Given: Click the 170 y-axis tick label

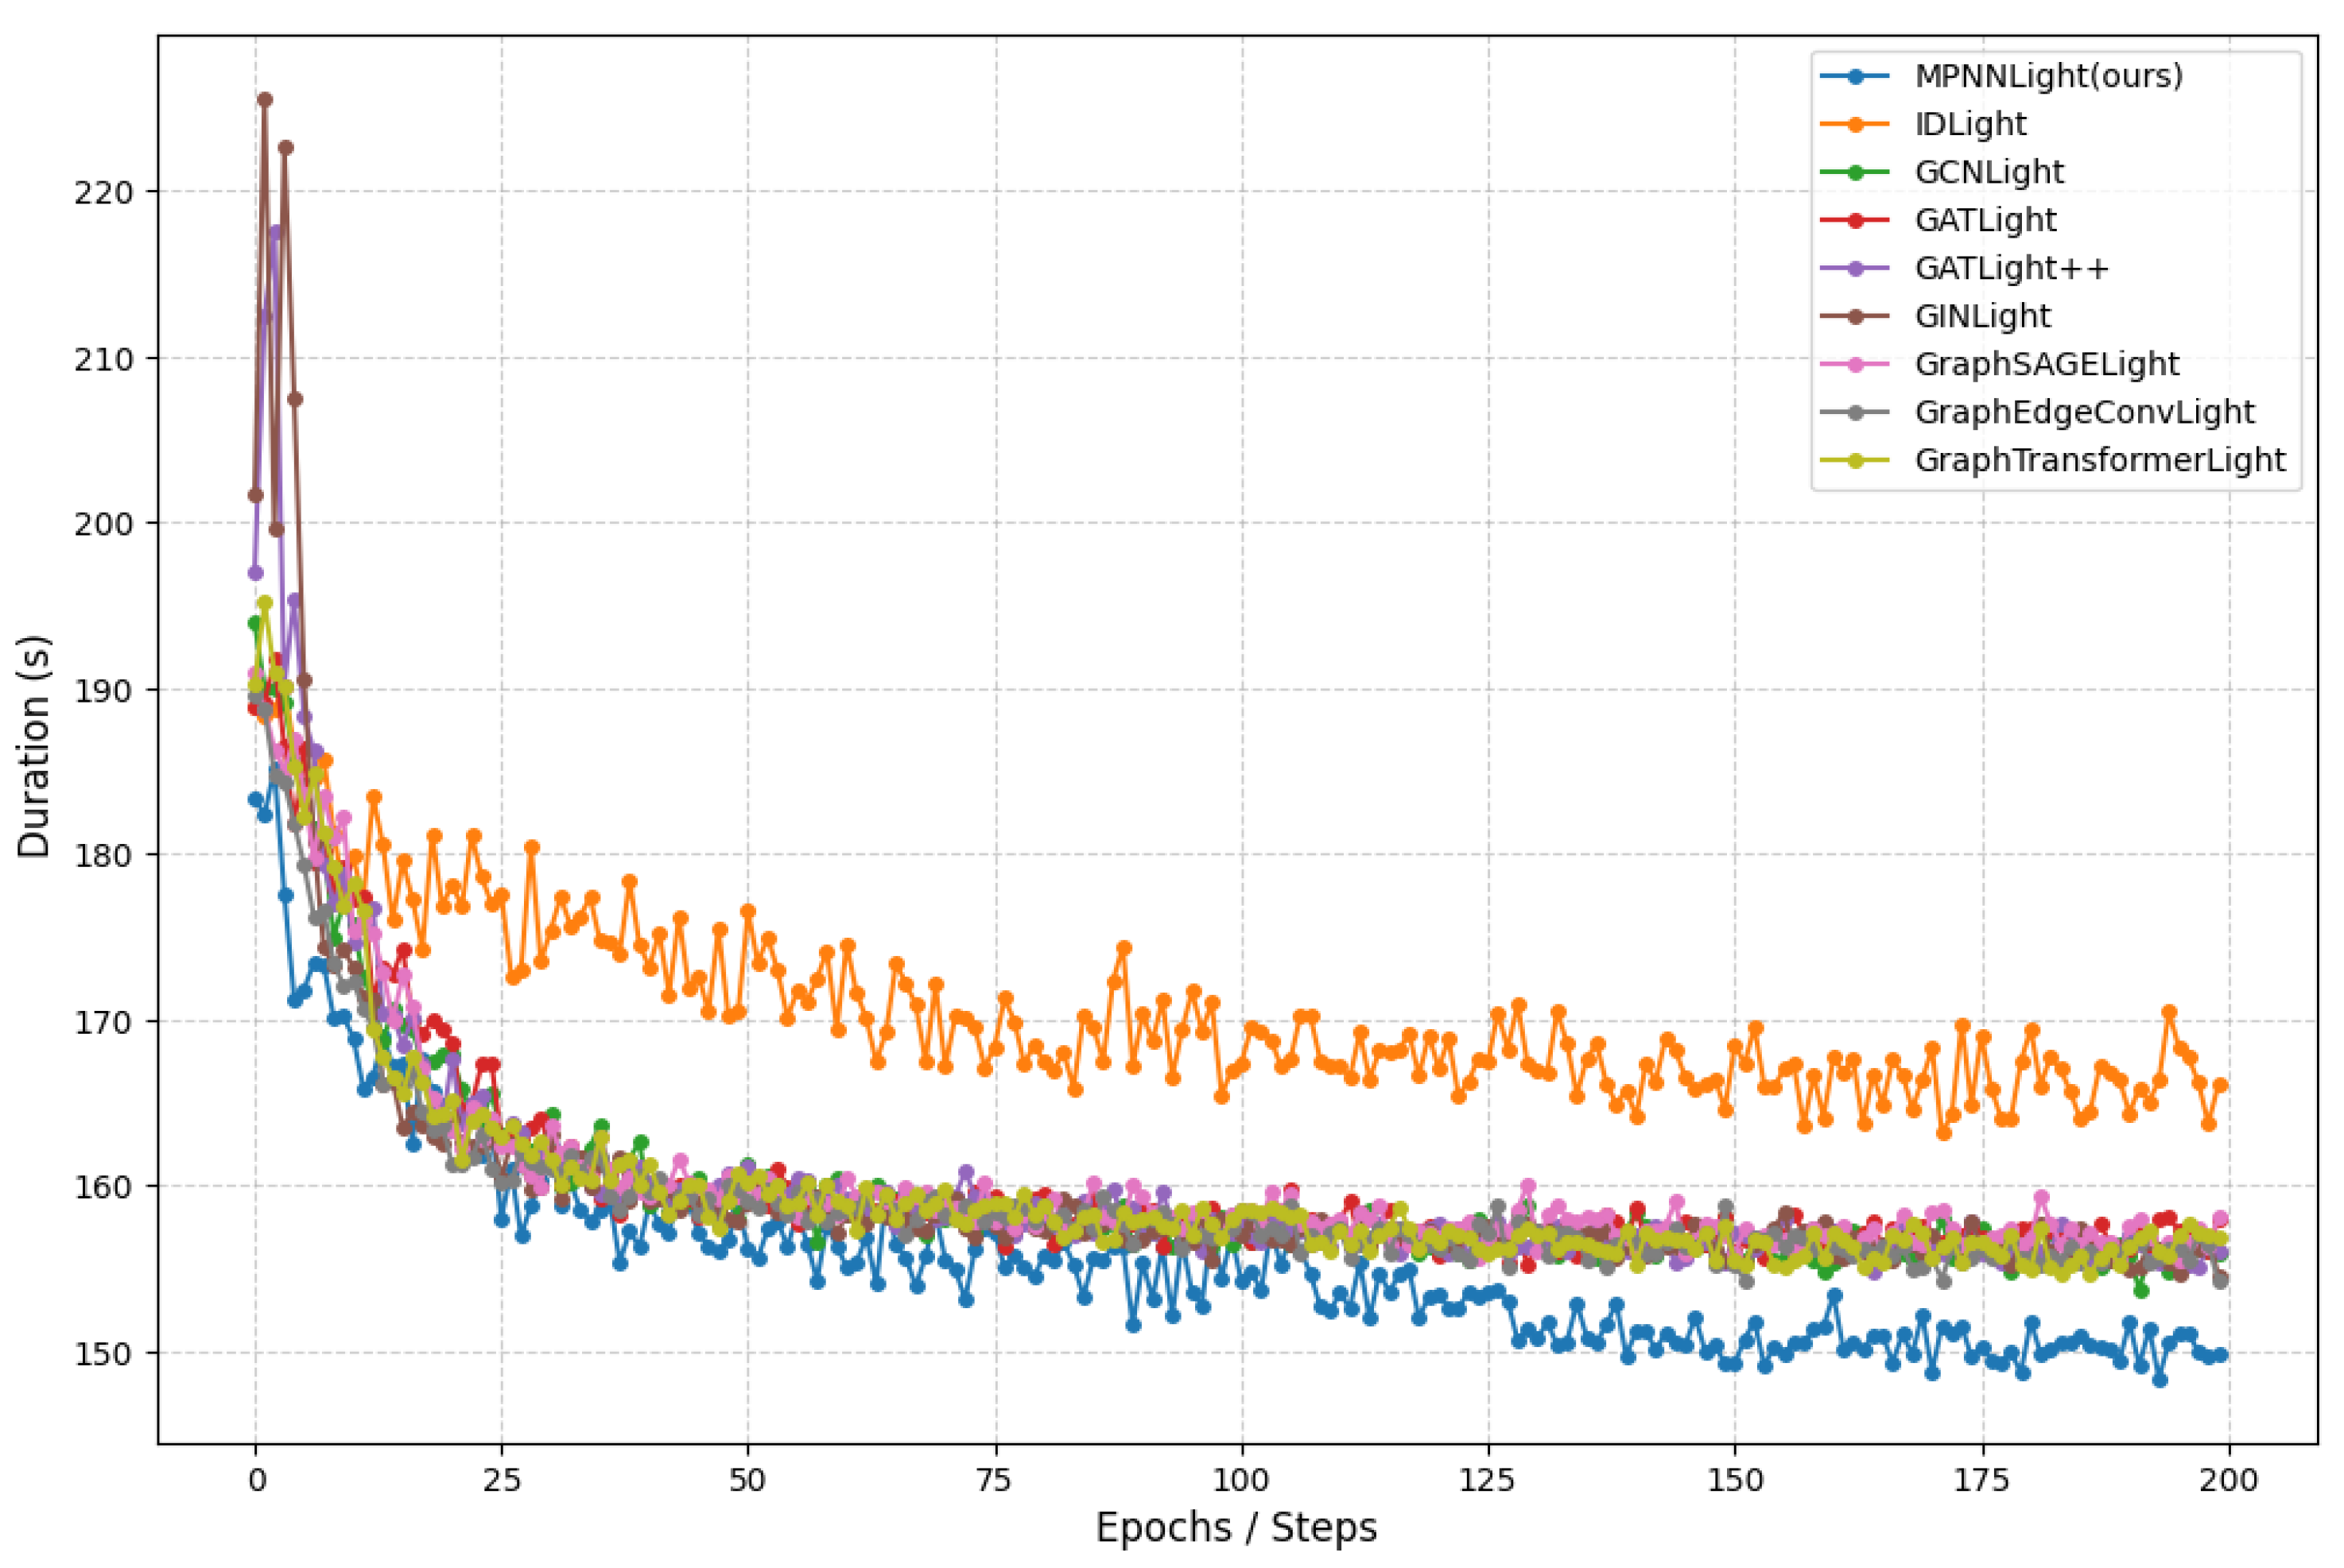Looking at the screenshot, I should pyautogui.click(x=104, y=1022).
